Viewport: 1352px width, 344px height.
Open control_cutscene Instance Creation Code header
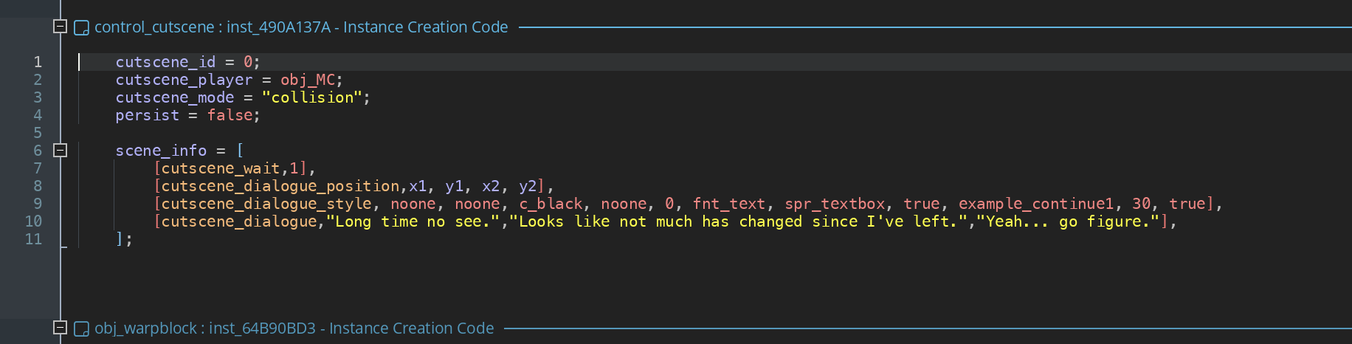click(x=301, y=27)
